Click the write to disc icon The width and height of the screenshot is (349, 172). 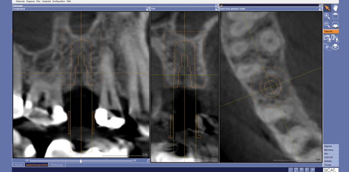[x=335, y=47]
